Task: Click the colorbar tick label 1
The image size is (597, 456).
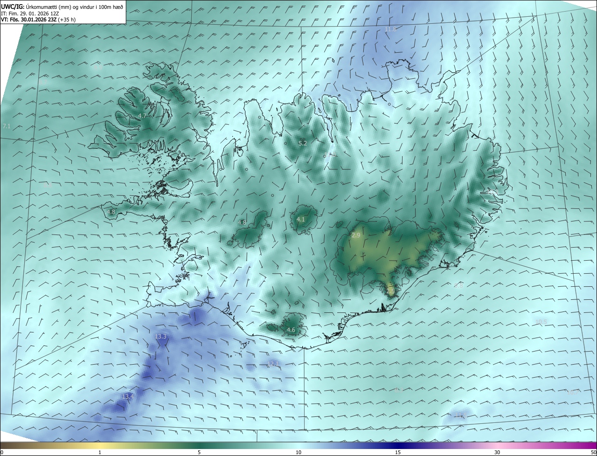Action: click(100, 452)
